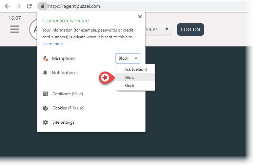Image resolution: width=255 pixels, height=166 pixels.
Task: Select Block in the dropdown list
Action: pyautogui.click(x=130, y=86)
